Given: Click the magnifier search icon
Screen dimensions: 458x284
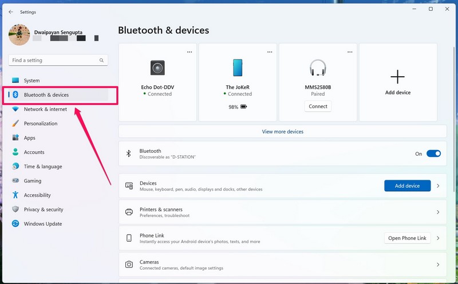Looking at the screenshot, I should [x=101, y=60].
